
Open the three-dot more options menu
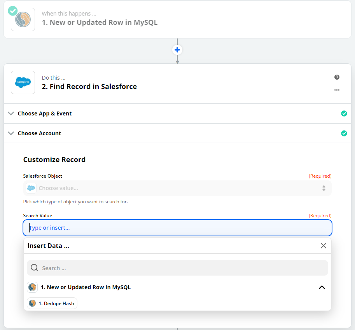coord(337,90)
